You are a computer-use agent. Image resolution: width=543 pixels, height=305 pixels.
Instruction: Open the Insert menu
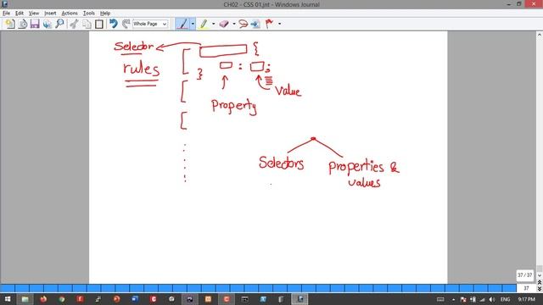click(x=50, y=14)
